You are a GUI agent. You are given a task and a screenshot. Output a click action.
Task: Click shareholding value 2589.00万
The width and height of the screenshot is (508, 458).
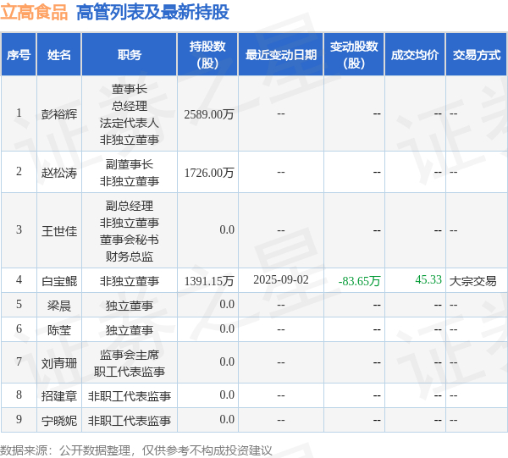[x=209, y=114]
